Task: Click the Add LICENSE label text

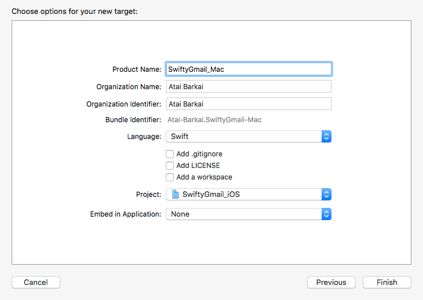Action: tap(198, 166)
